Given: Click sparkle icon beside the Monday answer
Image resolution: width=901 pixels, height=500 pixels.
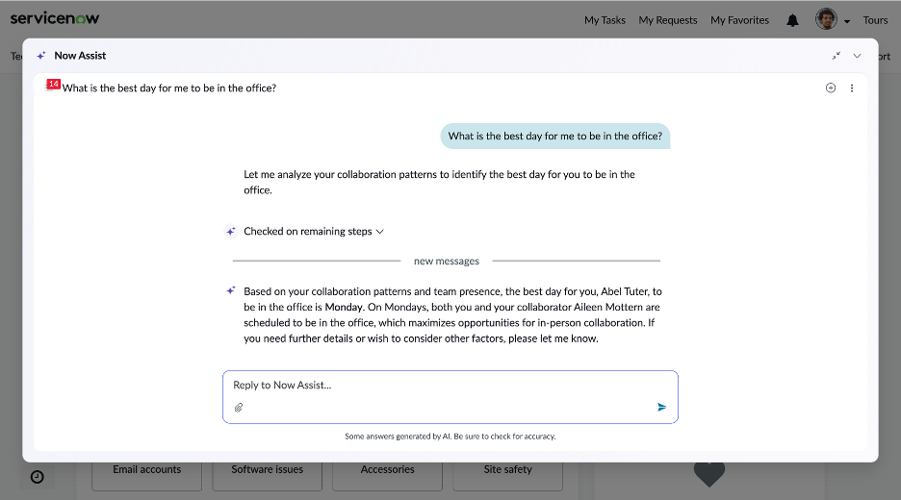Looking at the screenshot, I should coord(230,290).
